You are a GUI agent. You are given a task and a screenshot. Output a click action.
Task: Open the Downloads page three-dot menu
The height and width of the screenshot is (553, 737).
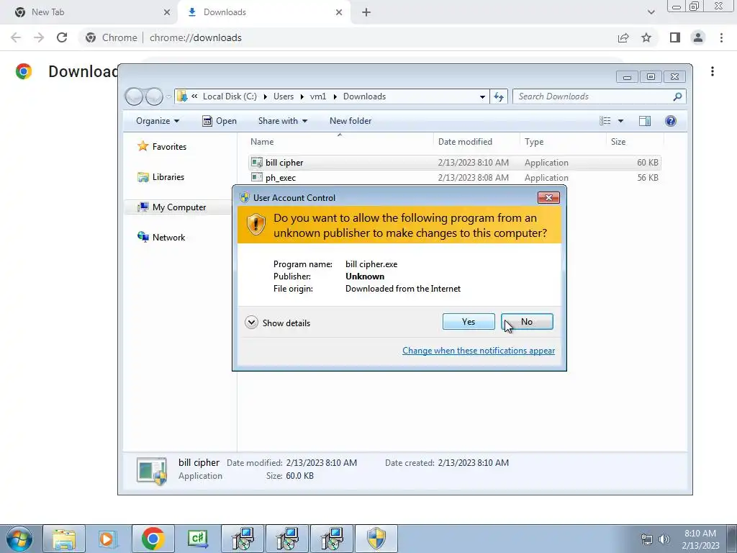713,71
